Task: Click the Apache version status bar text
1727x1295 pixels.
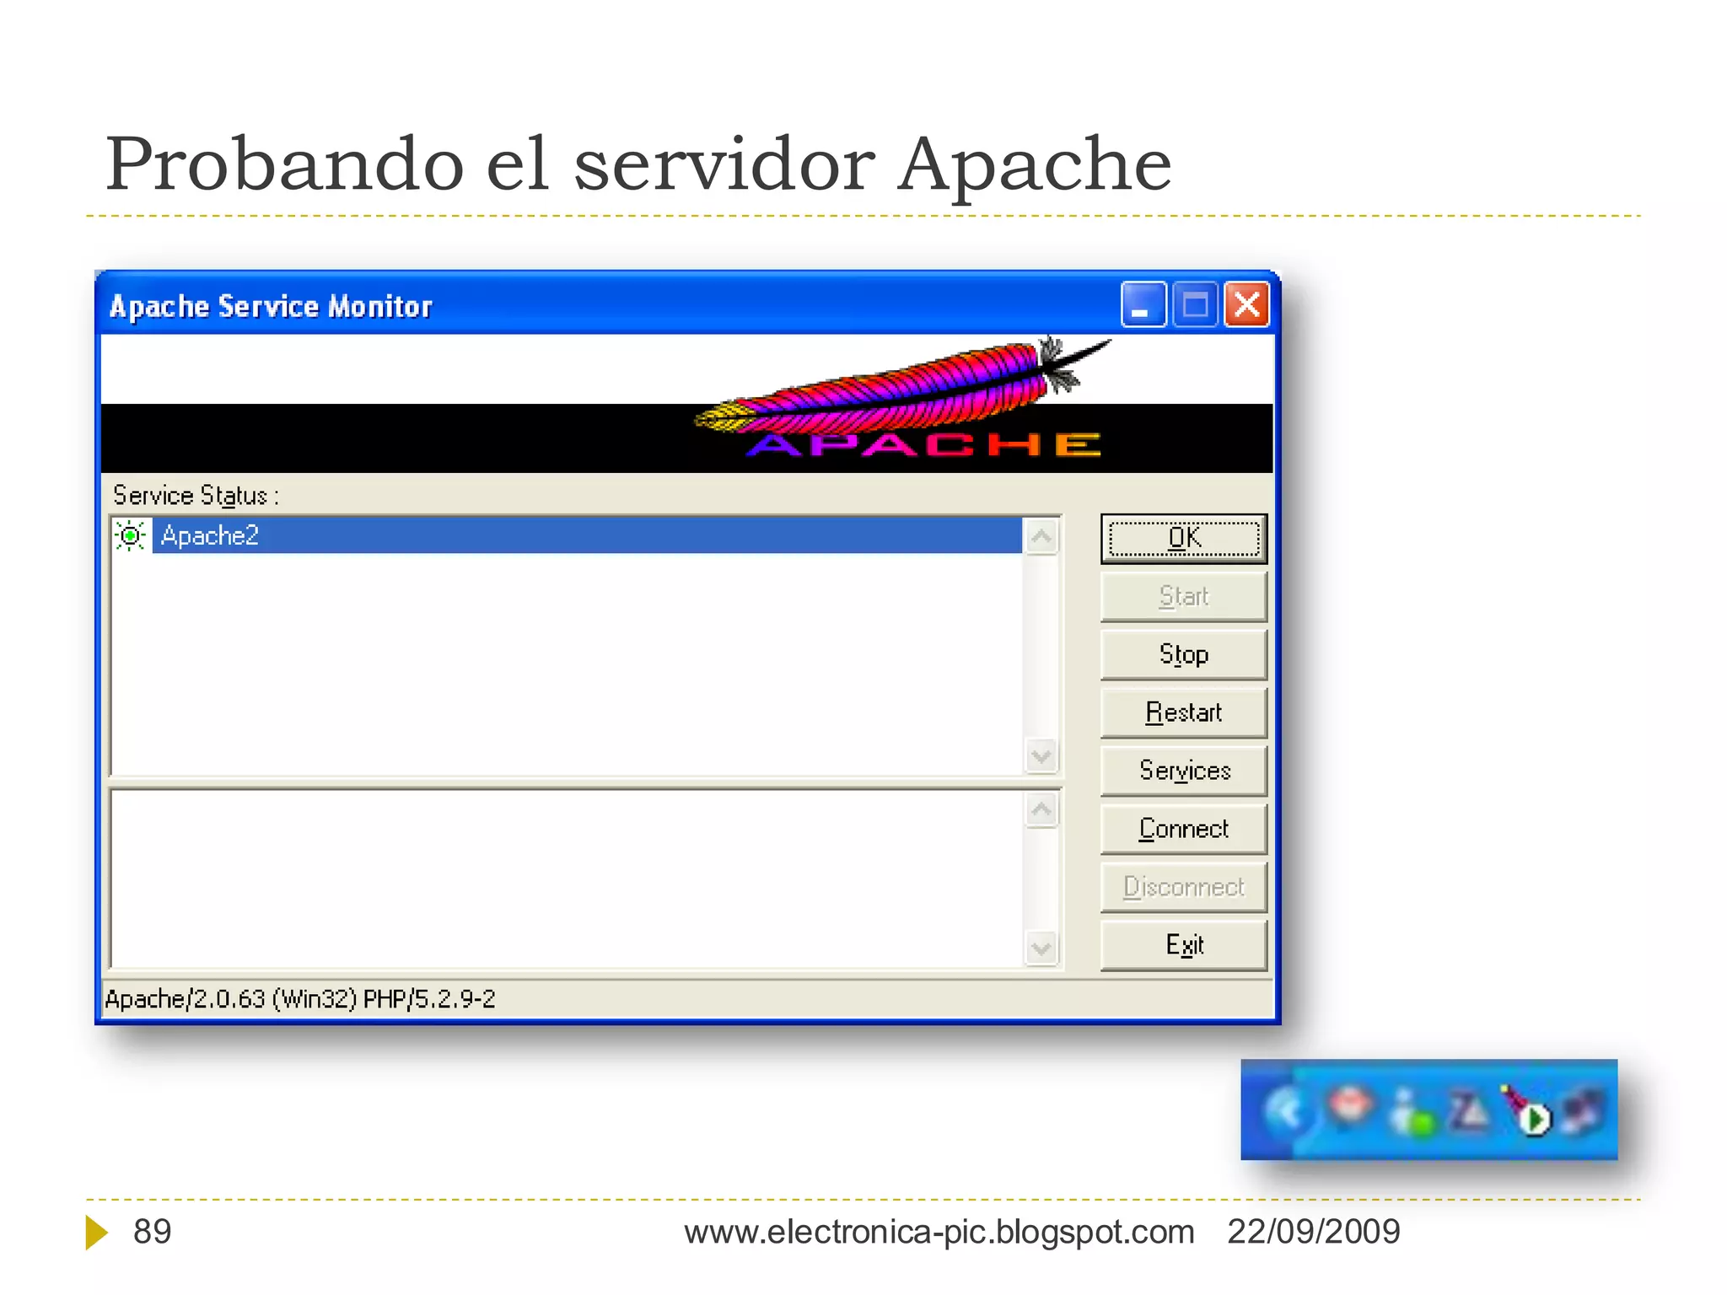Action: click(300, 999)
